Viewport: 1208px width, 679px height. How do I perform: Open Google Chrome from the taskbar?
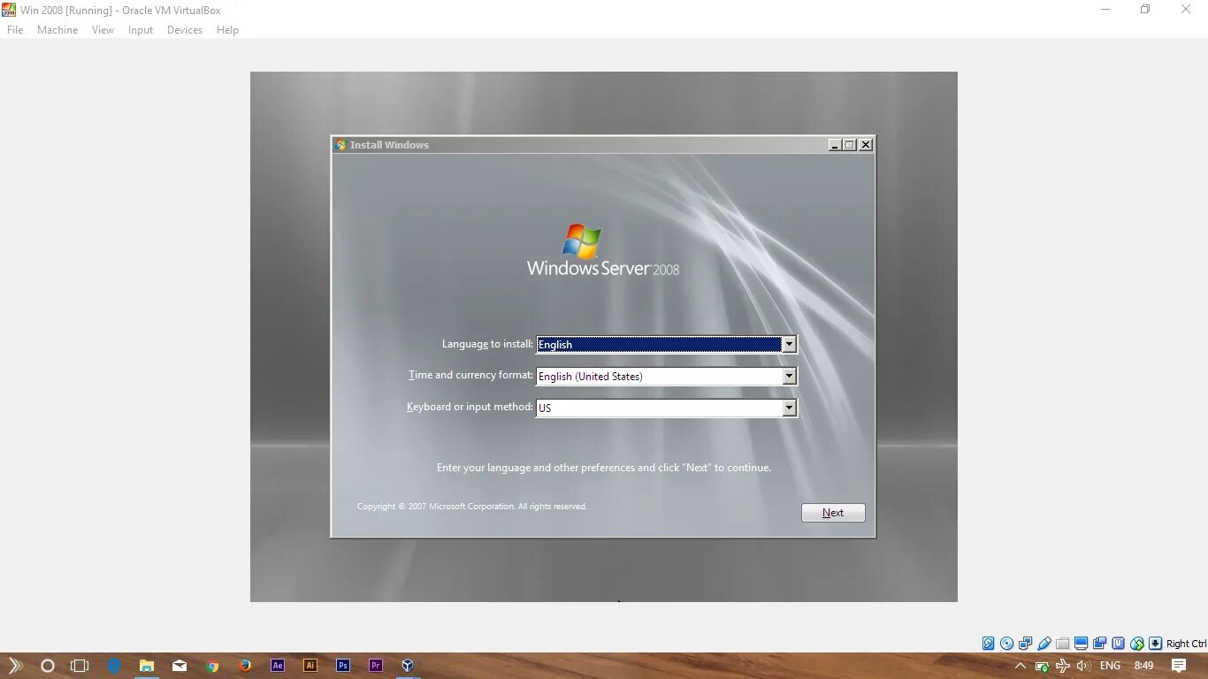[212, 666]
